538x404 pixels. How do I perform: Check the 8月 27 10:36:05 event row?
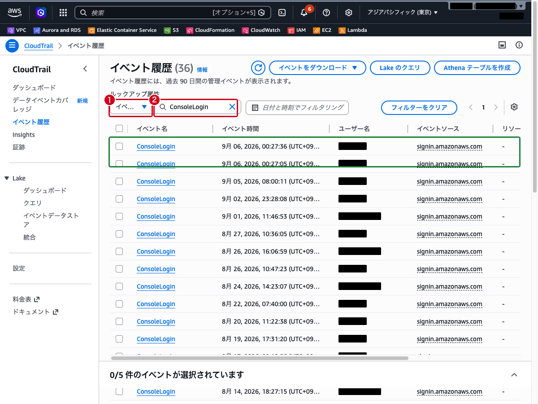click(119, 233)
